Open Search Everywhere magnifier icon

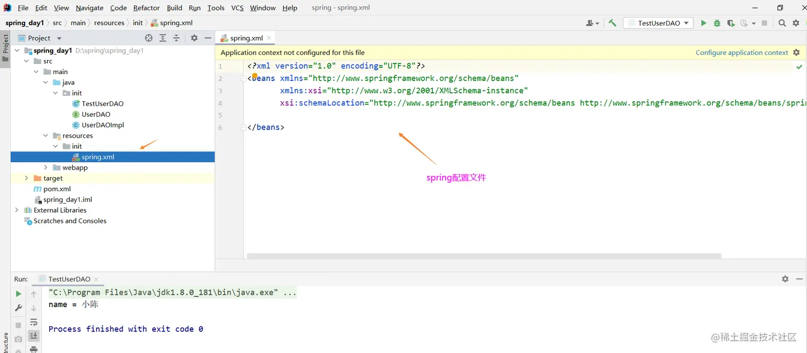click(782, 23)
